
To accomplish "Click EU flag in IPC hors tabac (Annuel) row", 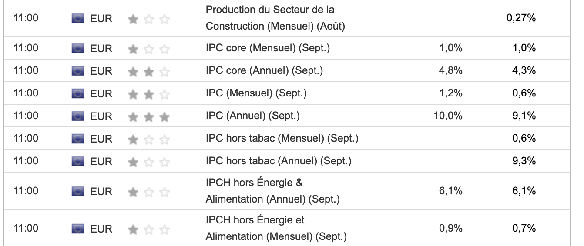I will tap(77, 161).
